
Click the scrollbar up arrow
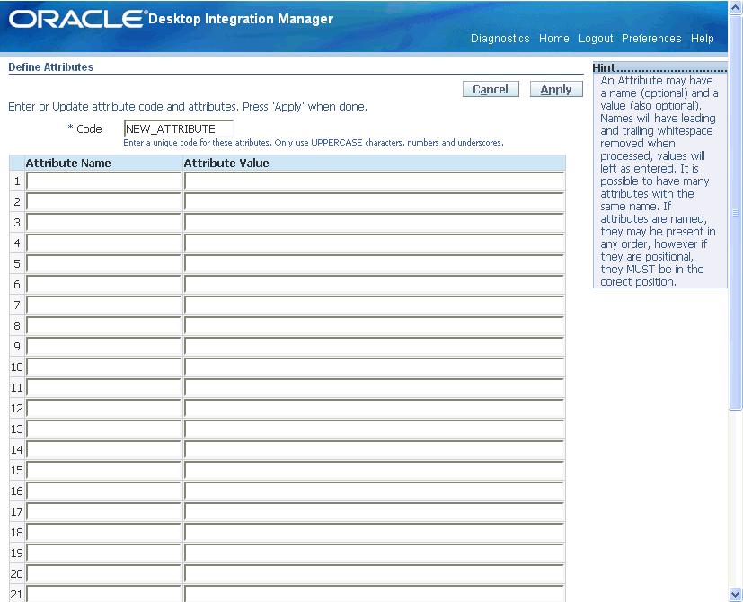click(x=734, y=7)
